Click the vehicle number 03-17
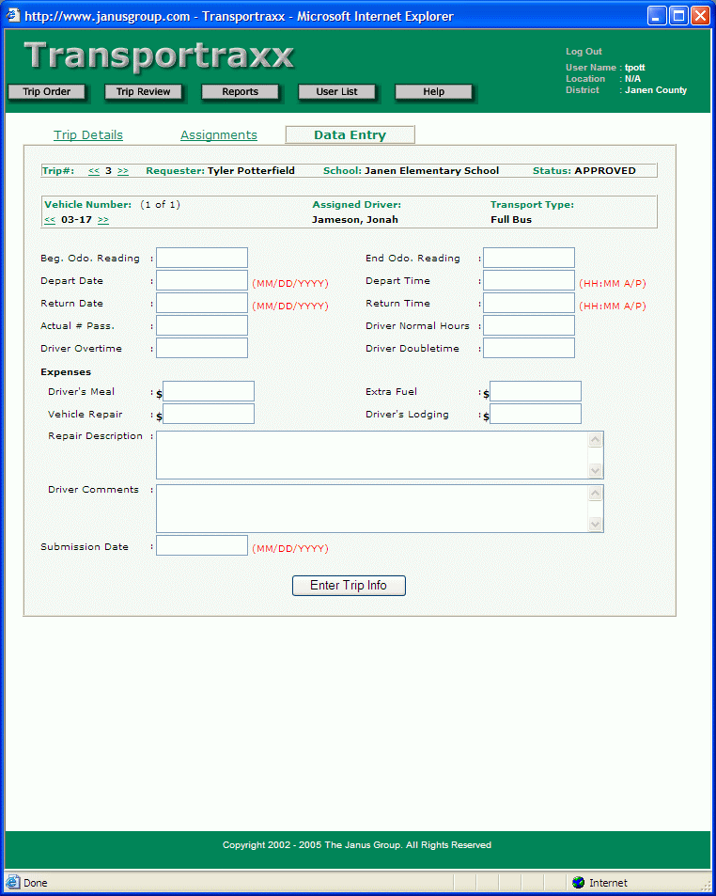 (76, 220)
